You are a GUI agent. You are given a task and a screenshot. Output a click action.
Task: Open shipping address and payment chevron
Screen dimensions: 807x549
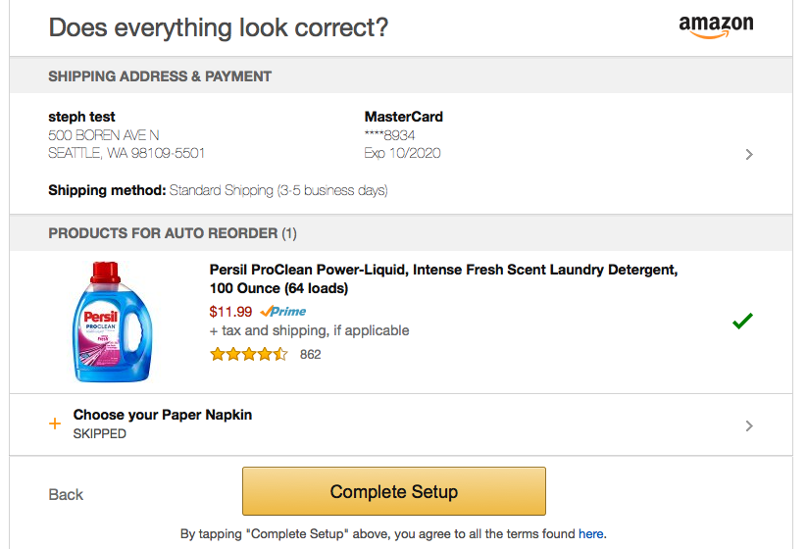pyautogui.click(x=749, y=154)
